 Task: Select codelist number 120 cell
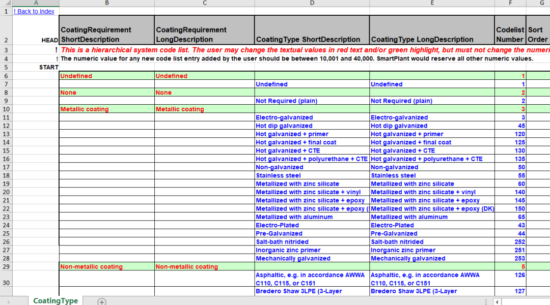pos(510,134)
